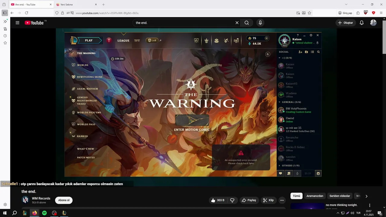Start voice search with the microphone button
Image resolution: width=386 pixels, height=217 pixels.
pos(260,23)
